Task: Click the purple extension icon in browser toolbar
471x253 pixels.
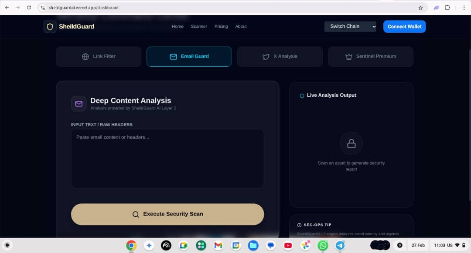Action: (x=436, y=8)
